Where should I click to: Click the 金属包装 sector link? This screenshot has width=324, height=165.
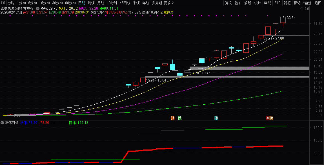[x=167, y=12]
